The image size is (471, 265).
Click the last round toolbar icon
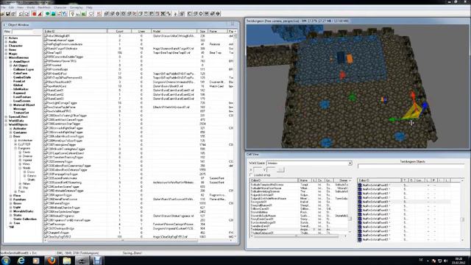tap(218, 14)
